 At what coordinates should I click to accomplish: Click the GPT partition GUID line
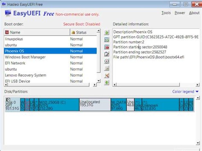(x=156, y=37)
